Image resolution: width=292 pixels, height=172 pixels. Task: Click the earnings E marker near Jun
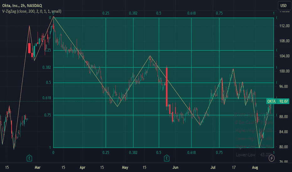pyautogui.click(x=167, y=158)
